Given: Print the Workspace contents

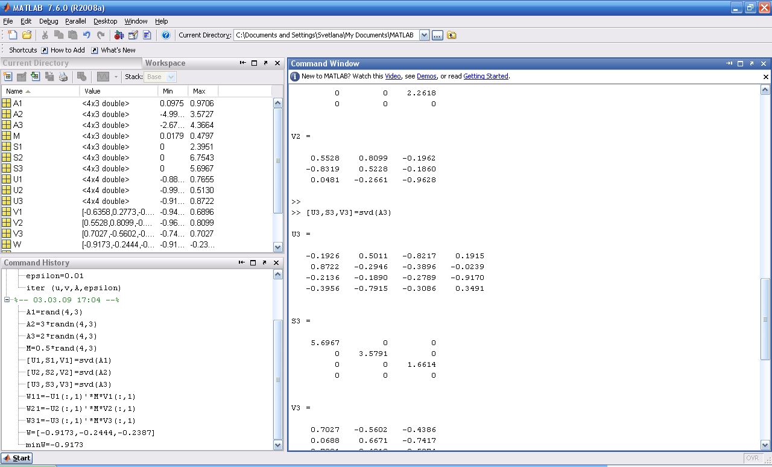Looking at the screenshot, I should (x=63, y=77).
